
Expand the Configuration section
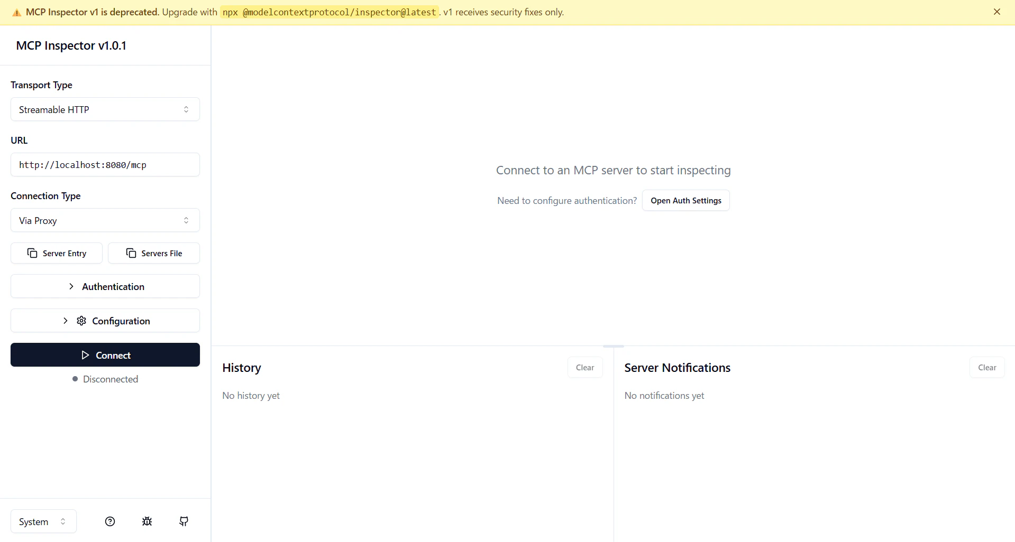(105, 321)
